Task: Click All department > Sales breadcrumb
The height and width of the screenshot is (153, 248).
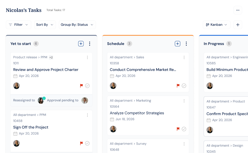Action: point(127,57)
